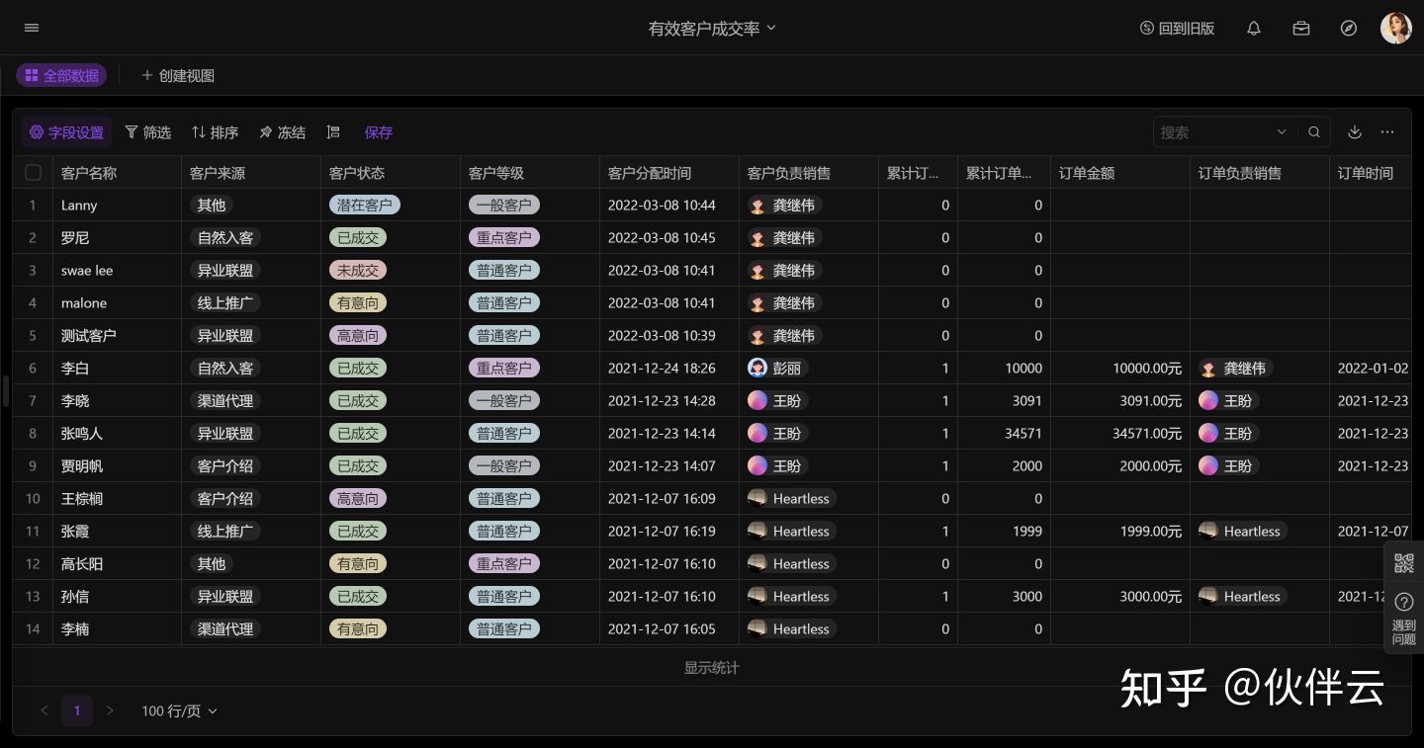Image resolution: width=1424 pixels, height=748 pixels.
Task: Click the 10000.00元 order amount
Action: [1147, 369]
